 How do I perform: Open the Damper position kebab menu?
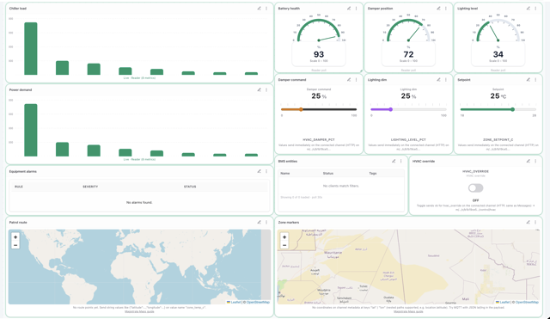click(x=446, y=9)
